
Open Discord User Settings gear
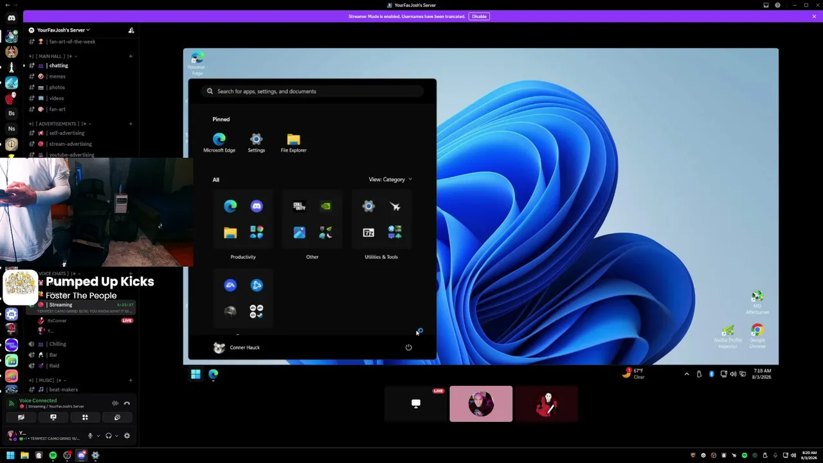127,436
